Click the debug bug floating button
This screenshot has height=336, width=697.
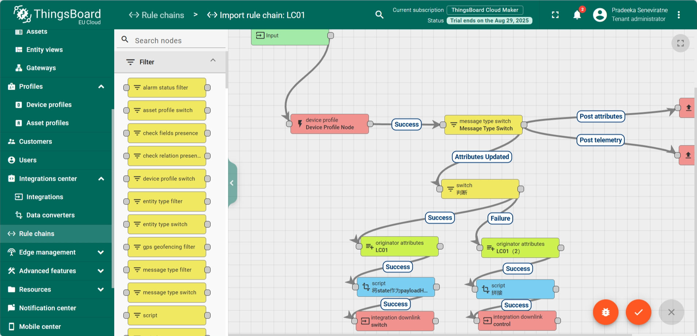click(606, 312)
